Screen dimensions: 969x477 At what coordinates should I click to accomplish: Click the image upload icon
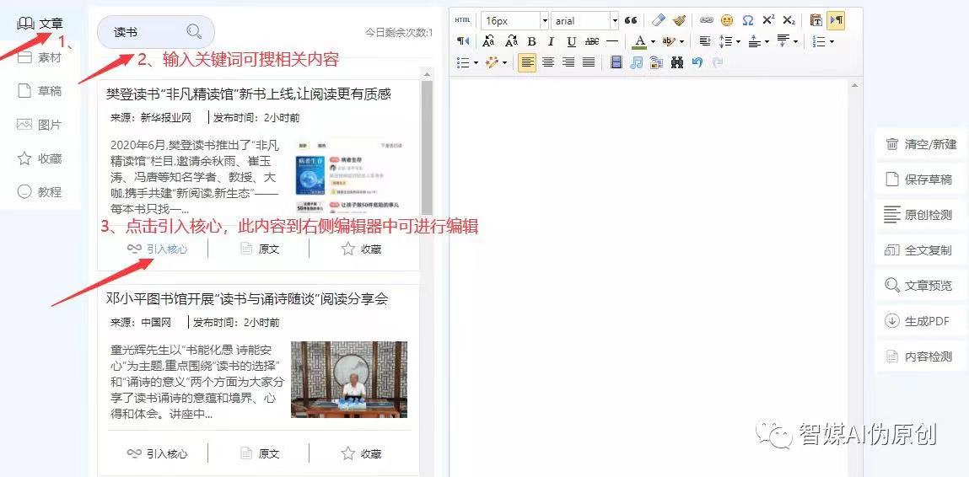[656, 62]
